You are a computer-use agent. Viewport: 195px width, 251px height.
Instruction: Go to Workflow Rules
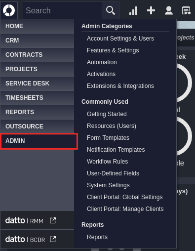point(107,162)
